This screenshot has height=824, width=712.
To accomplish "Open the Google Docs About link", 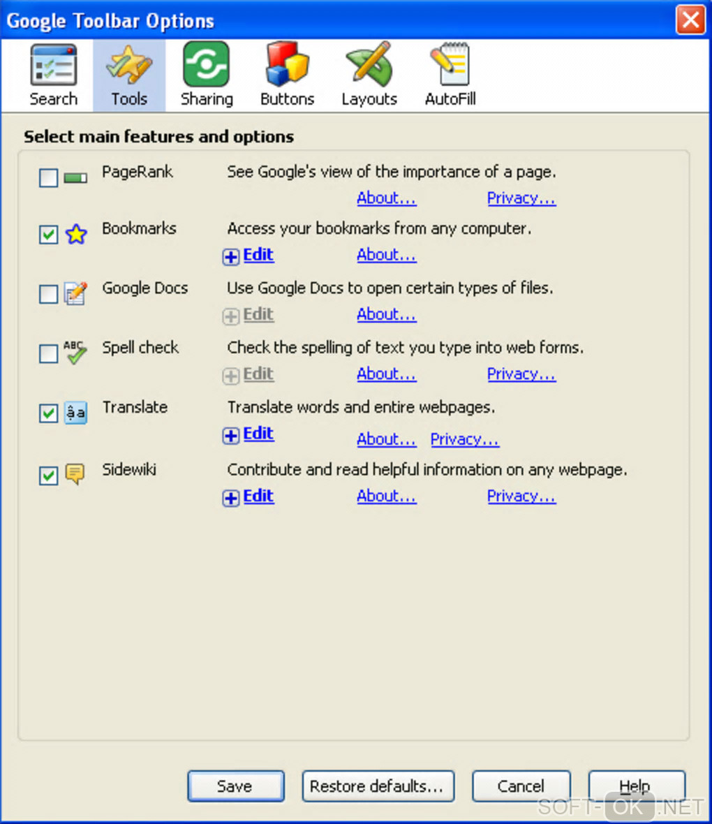I will coord(386,314).
